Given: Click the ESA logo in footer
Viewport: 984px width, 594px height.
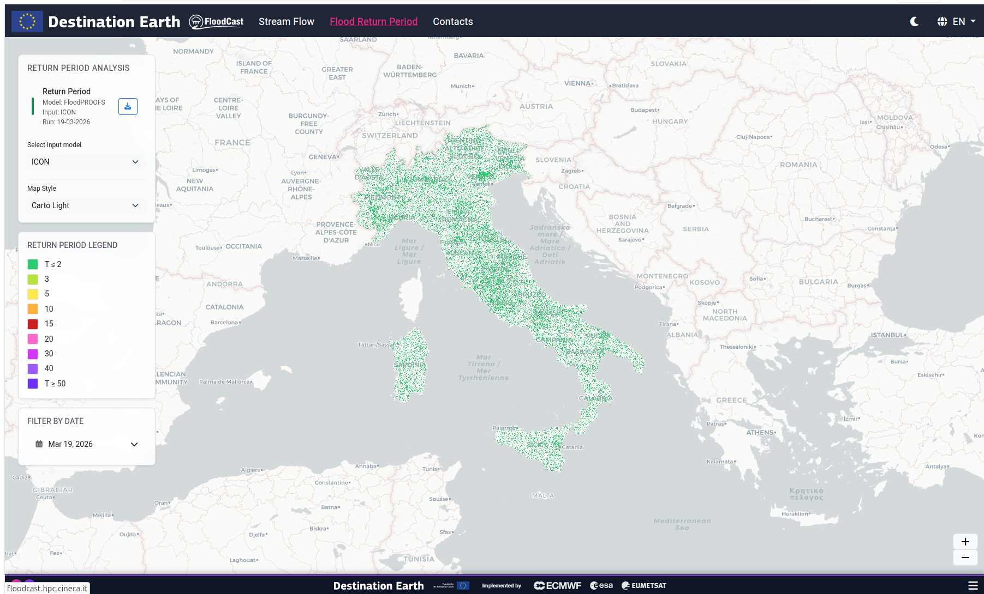Looking at the screenshot, I should coord(601,586).
